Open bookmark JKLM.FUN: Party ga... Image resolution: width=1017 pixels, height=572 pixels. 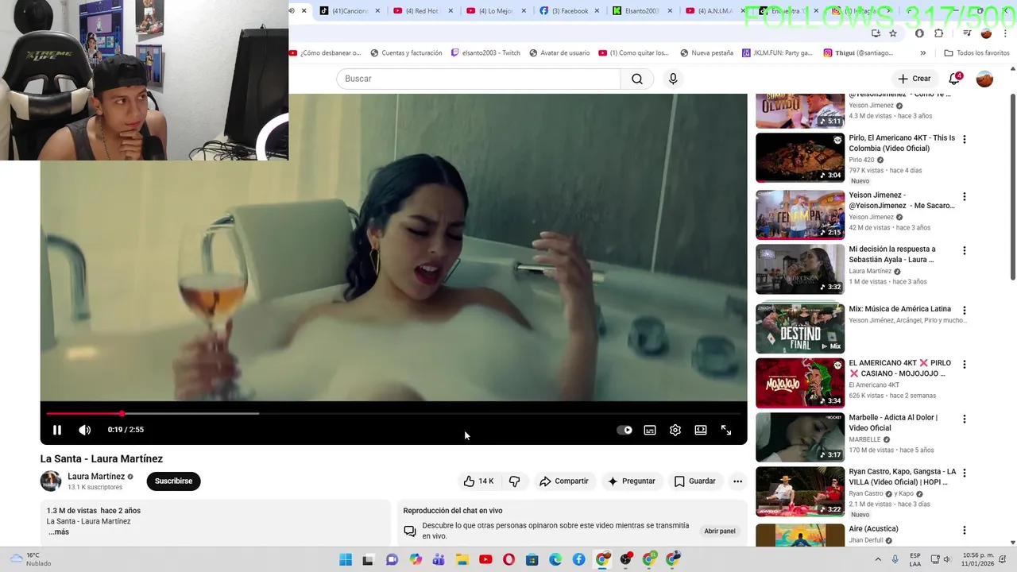click(778, 53)
